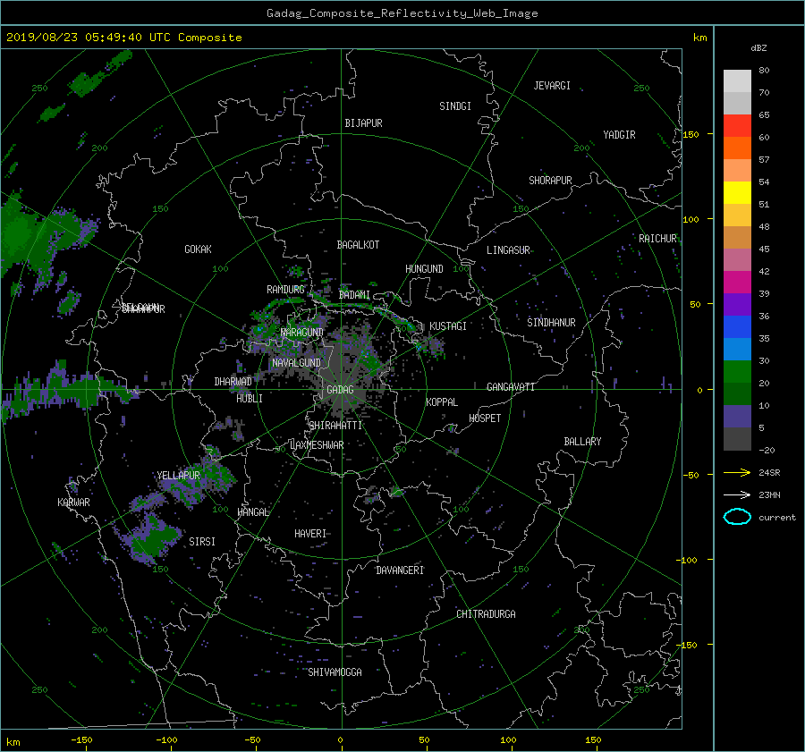Click the 'current' legend label
805x752 pixels.
777,518
